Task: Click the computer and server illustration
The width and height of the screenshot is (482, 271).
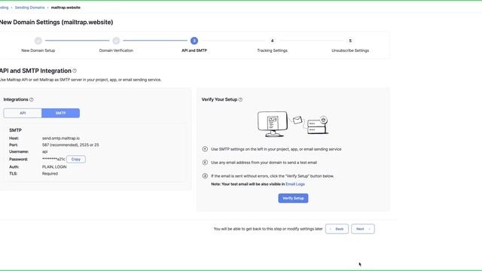Action: coord(293,124)
